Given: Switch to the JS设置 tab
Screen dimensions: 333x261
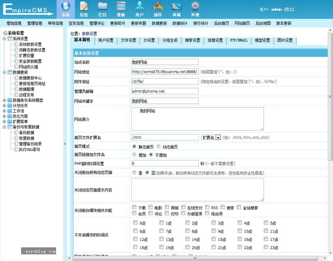Looking at the screenshot, I should click(149, 40).
